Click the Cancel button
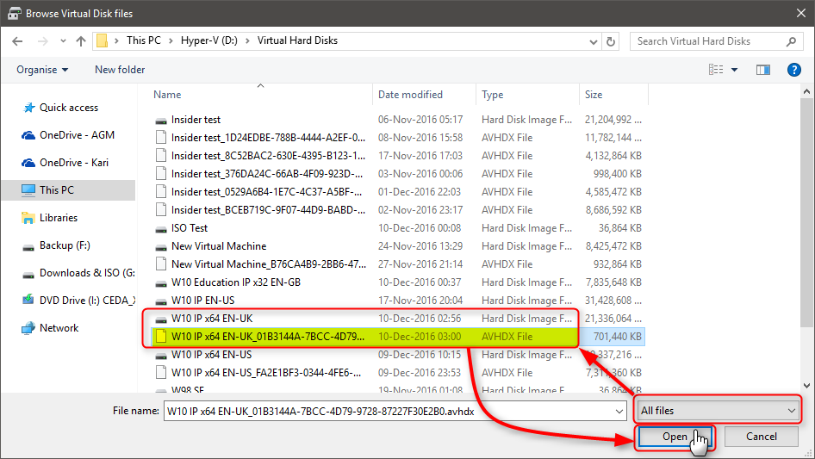Screen dimensions: 815x459 762,437
